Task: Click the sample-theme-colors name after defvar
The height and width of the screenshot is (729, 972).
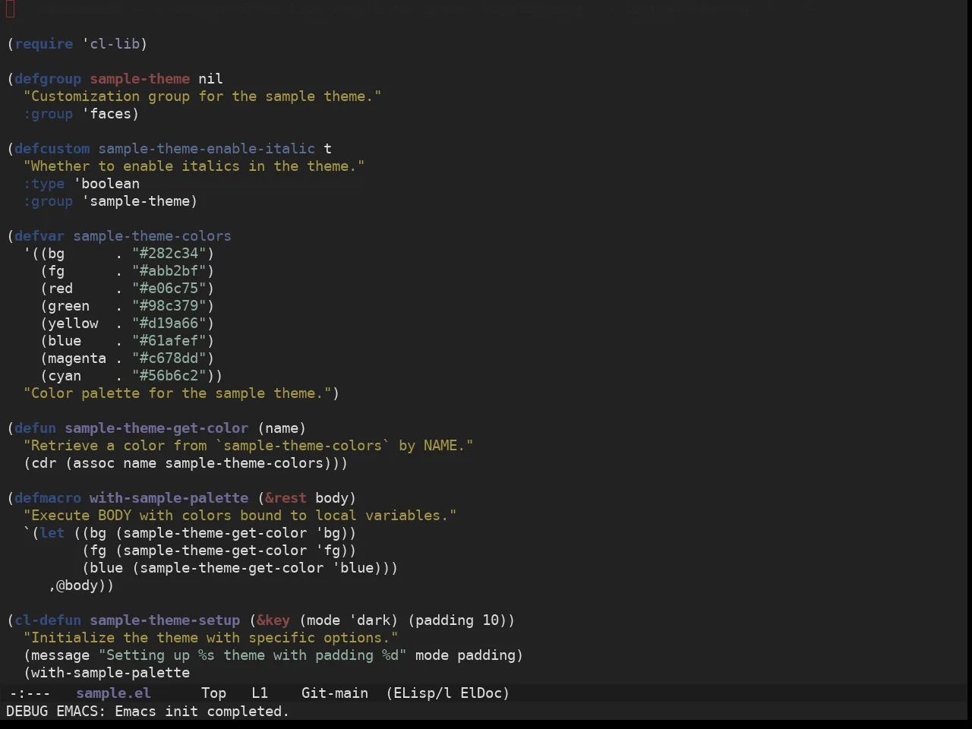Action: [x=153, y=236]
